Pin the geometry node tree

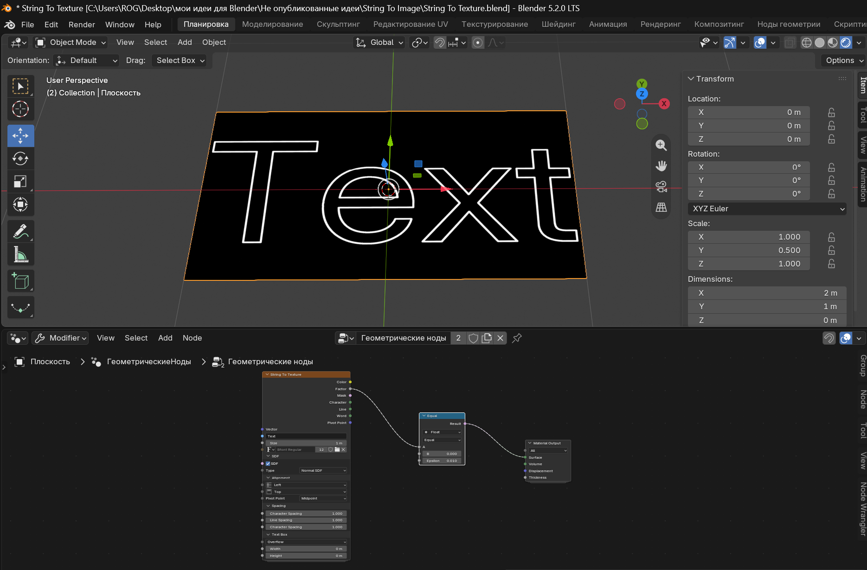click(x=517, y=338)
